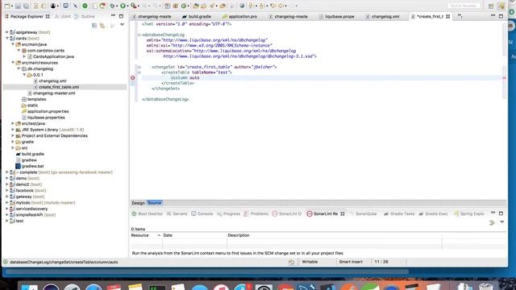This screenshot has width=516, height=290.
Task: Click the Save All toolbar icon
Action: pyautogui.click(x=26, y=6)
